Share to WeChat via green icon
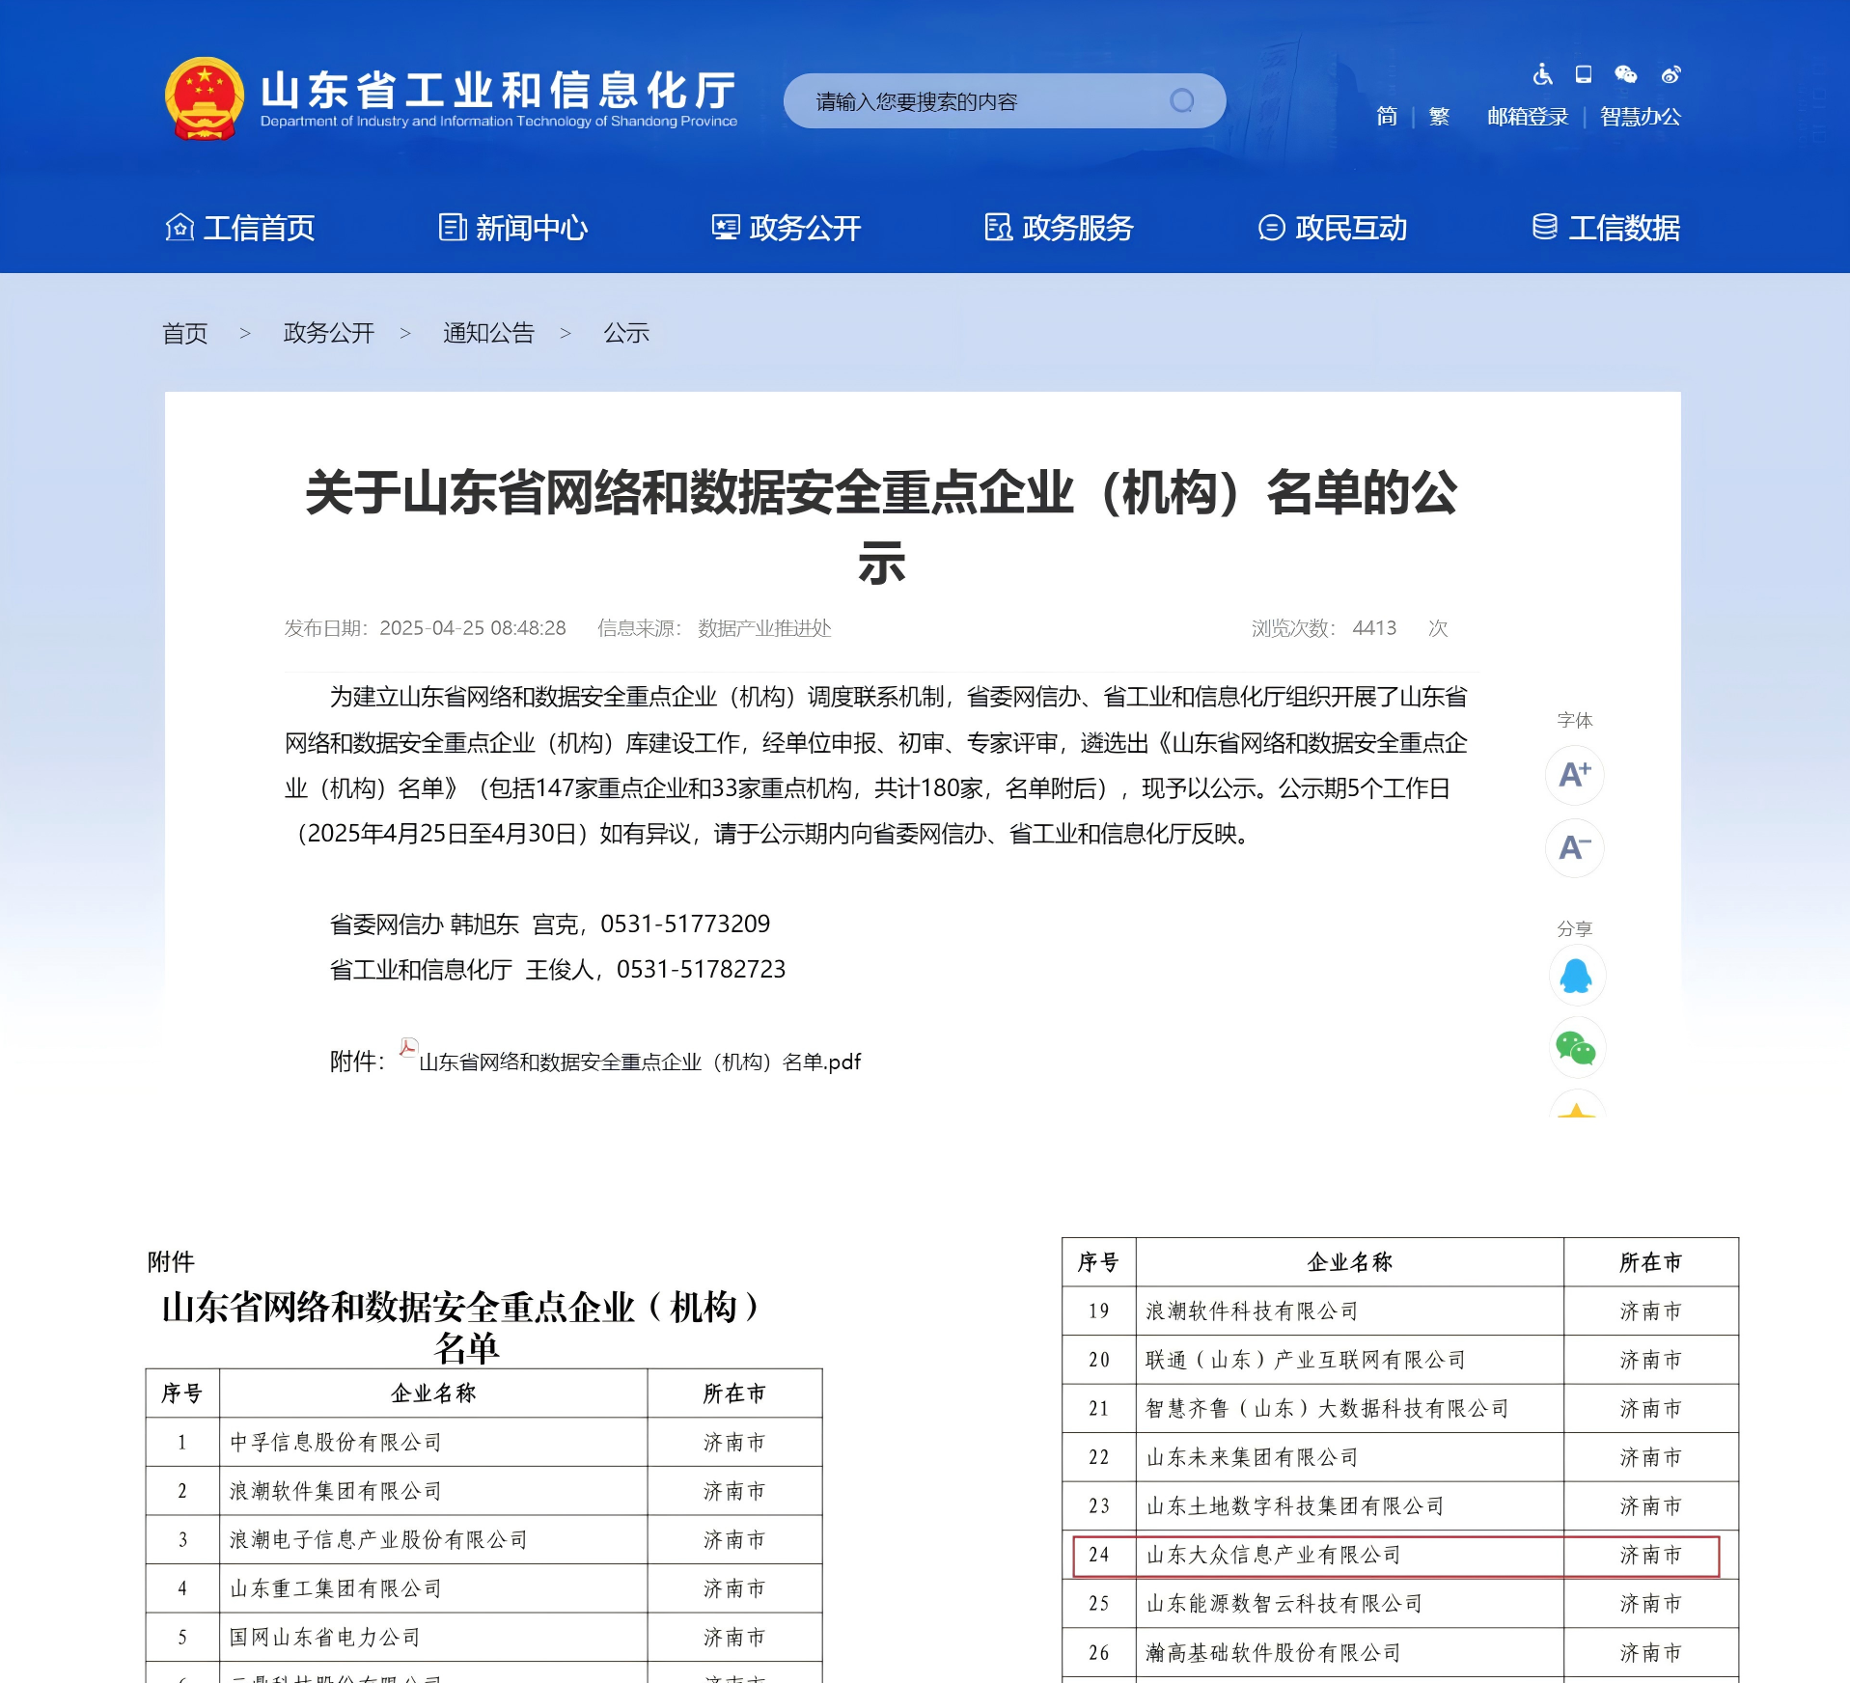1850x1683 pixels. (x=1576, y=1048)
